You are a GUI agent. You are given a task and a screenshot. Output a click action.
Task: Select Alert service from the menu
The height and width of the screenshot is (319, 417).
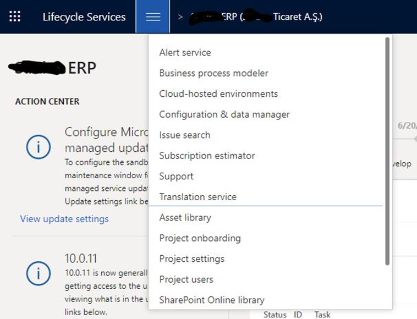(185, 53)
